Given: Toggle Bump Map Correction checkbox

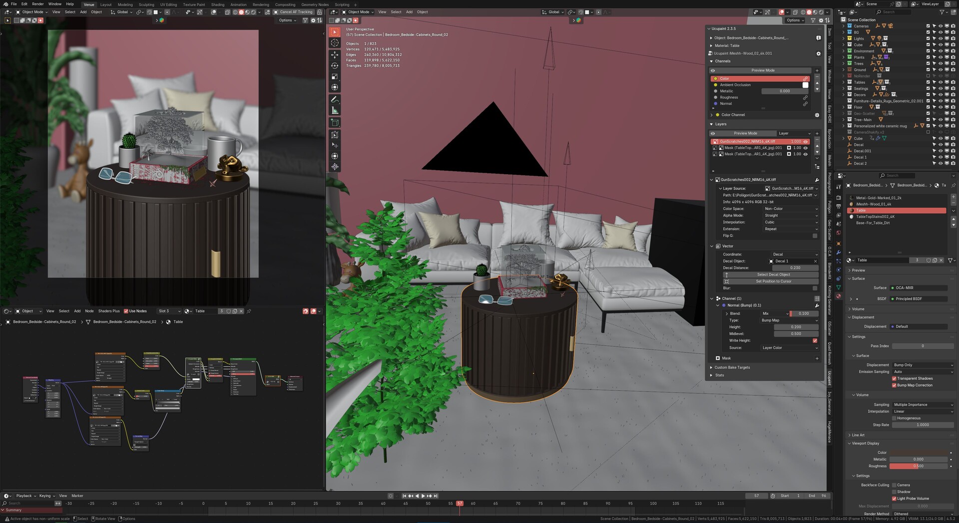Looking at the screenshot, I should (x=894, y=385).
